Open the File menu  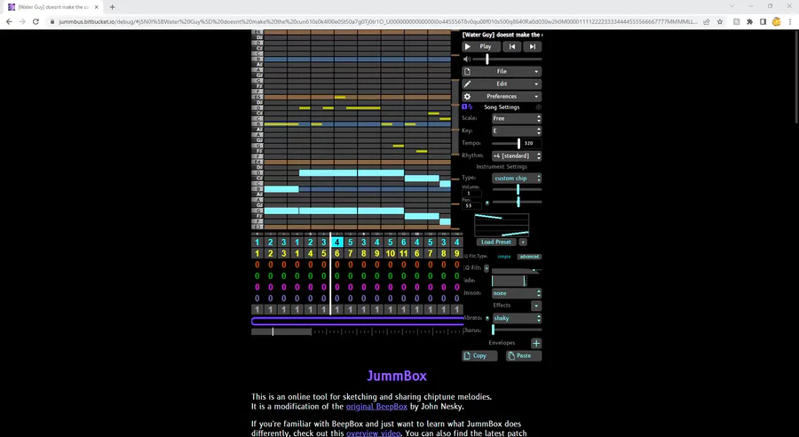[x=502, y=71]
